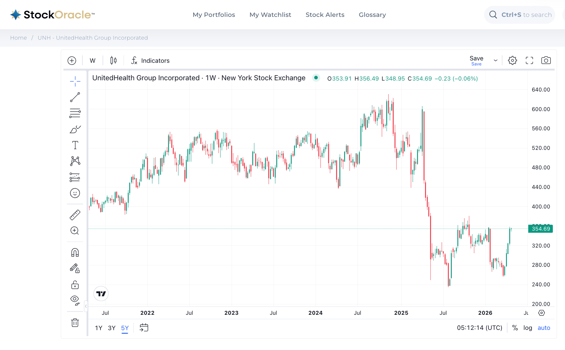565x350 pixels.
Task: Switch to the 1Y time range
Action: pyautogui.click(x=98, y=328)
